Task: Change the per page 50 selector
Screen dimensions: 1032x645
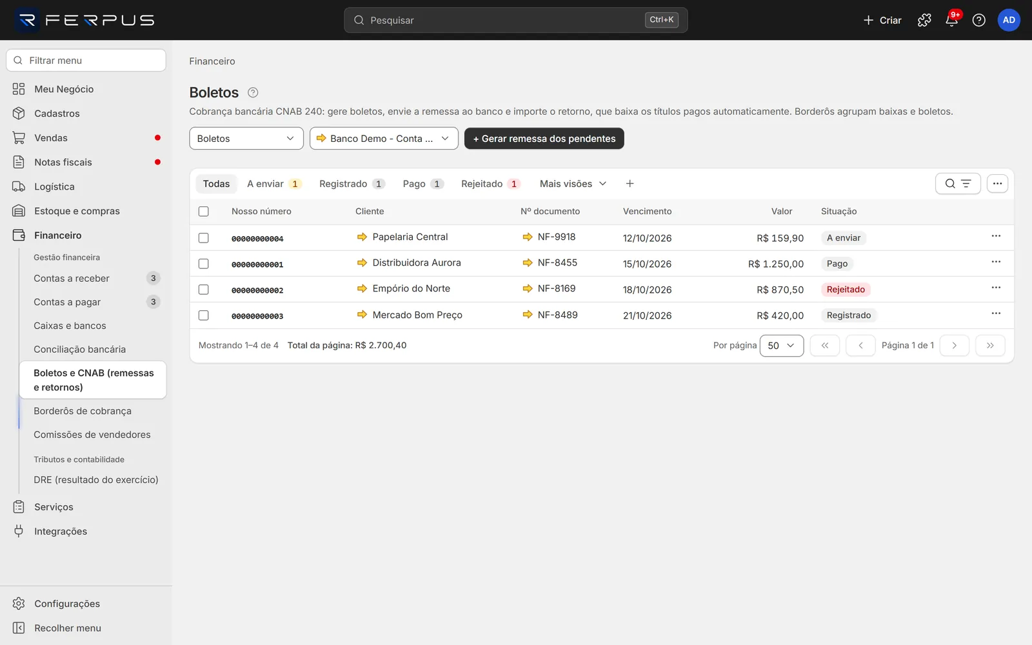Action: tap(782, 346)
